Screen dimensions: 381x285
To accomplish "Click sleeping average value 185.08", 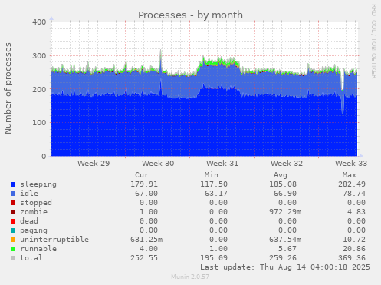I will (x=283, y=184).
